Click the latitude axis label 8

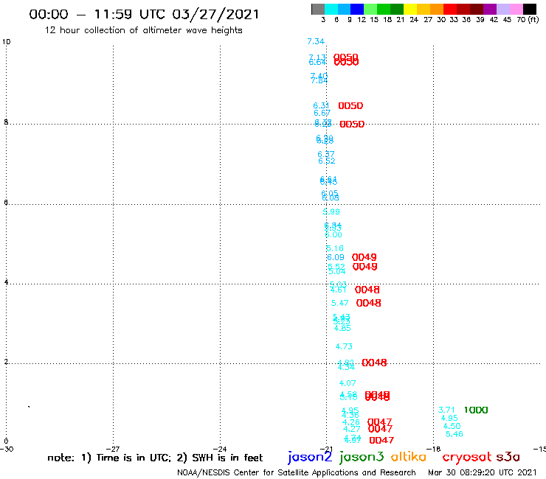point(6,122)
